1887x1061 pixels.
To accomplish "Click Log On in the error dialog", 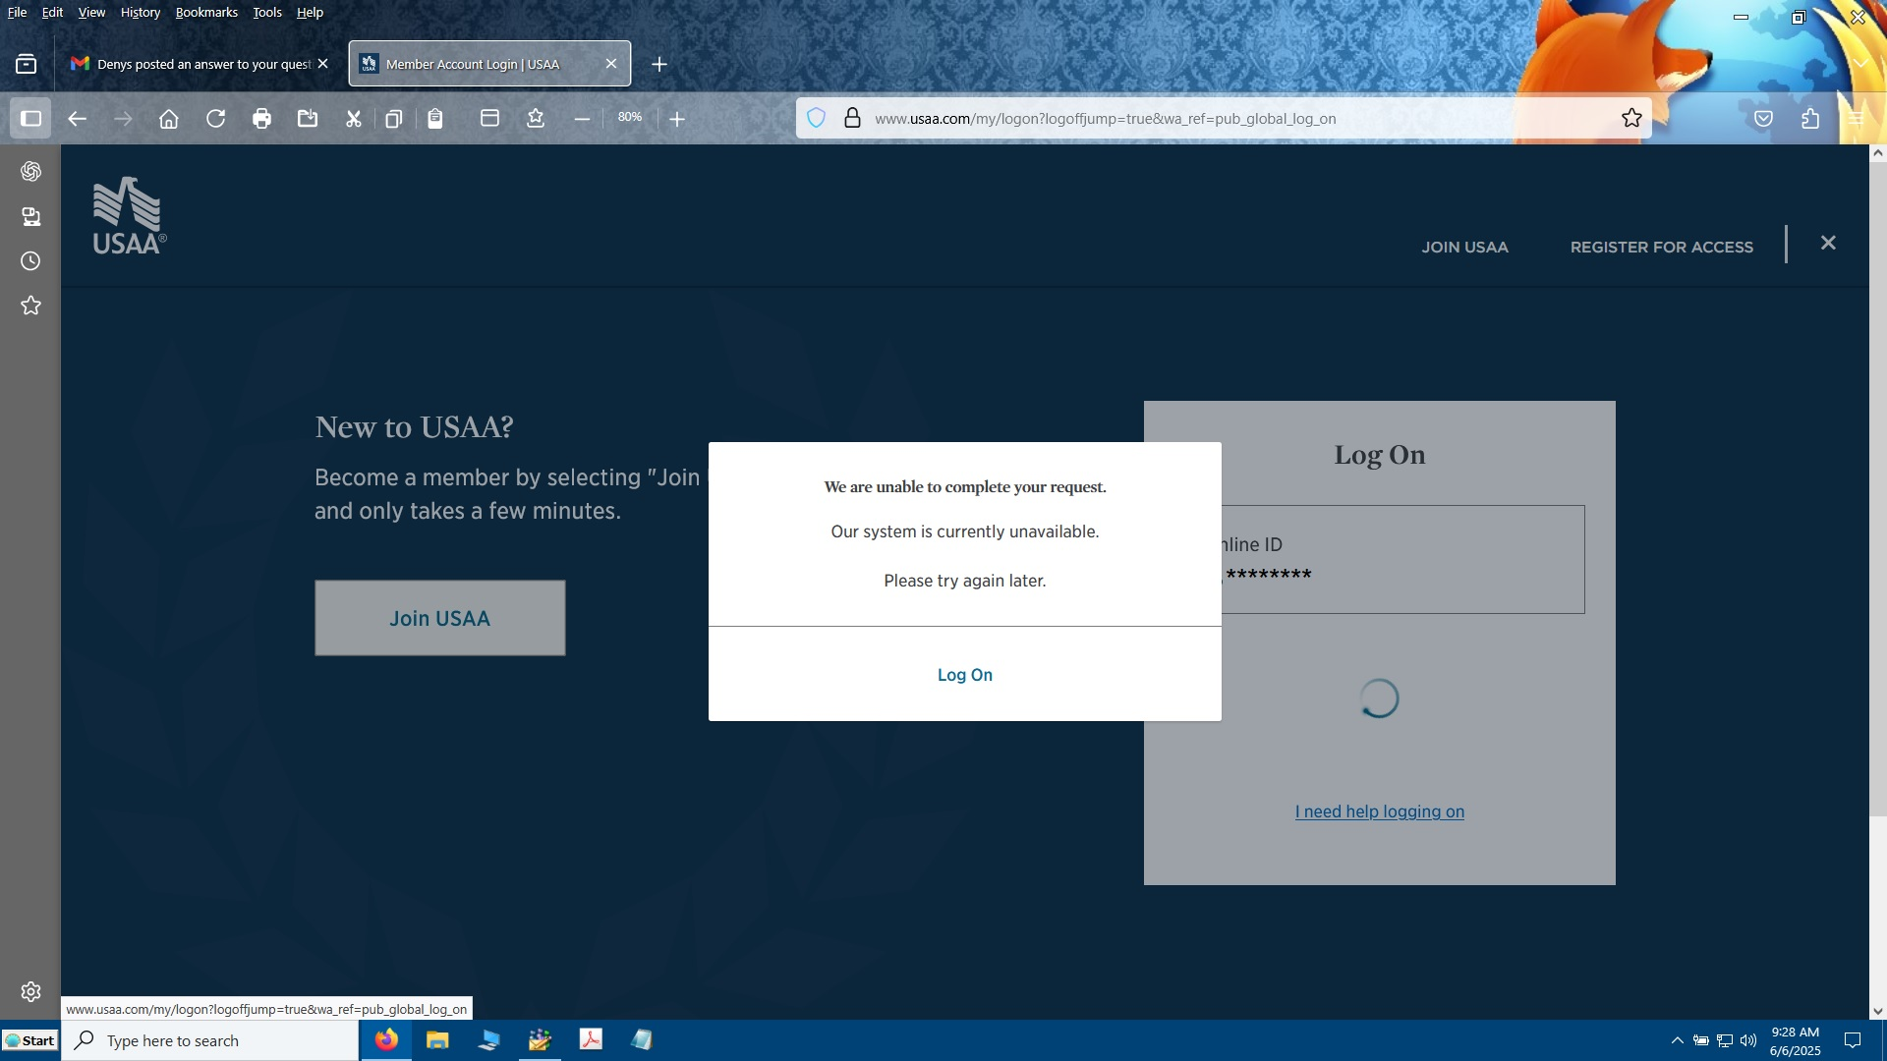I will tap(965, 675).
